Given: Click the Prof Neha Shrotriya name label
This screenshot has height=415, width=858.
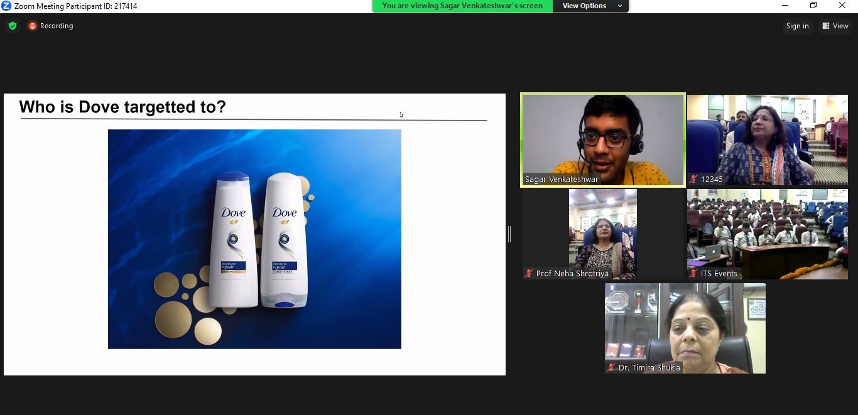Looking at the screenshot, I should [x=572, y=274].
